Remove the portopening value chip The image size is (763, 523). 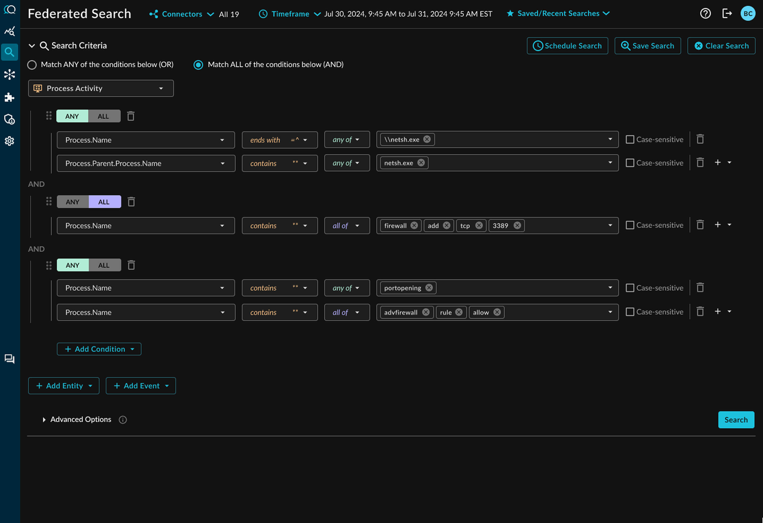429,288
